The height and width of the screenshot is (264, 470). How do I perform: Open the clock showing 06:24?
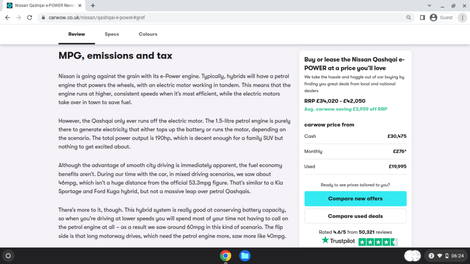[x=457, y=256]
